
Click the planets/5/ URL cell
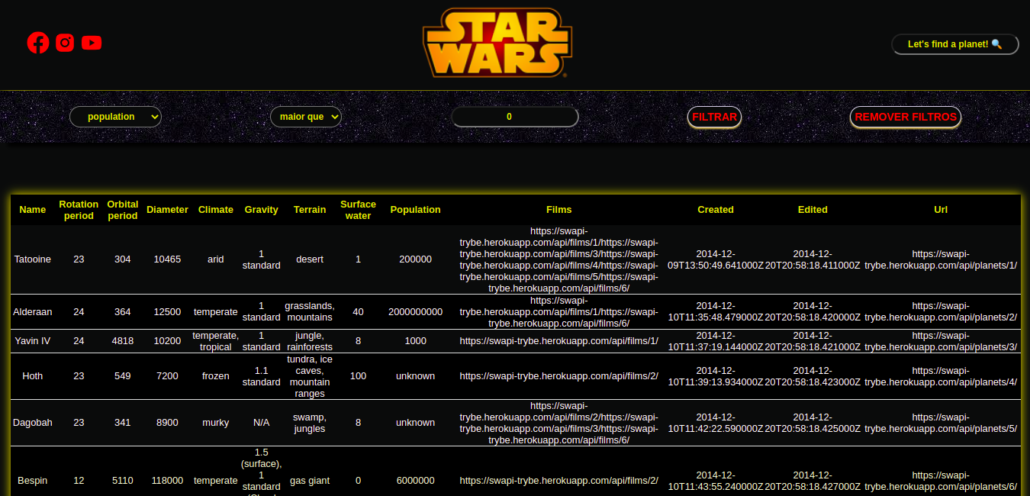click(941, 423)
